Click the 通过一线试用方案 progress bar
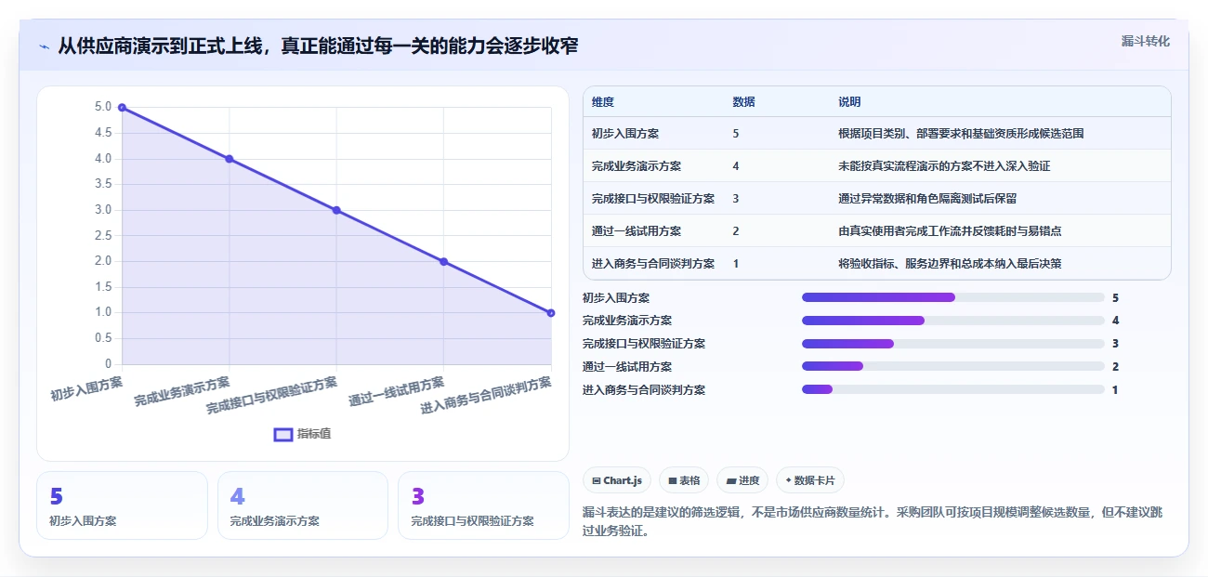1208x577 pixels. 952,367
